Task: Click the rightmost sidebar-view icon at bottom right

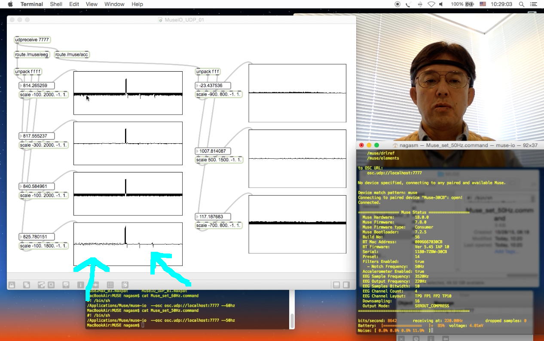Action: coord(346,285)
